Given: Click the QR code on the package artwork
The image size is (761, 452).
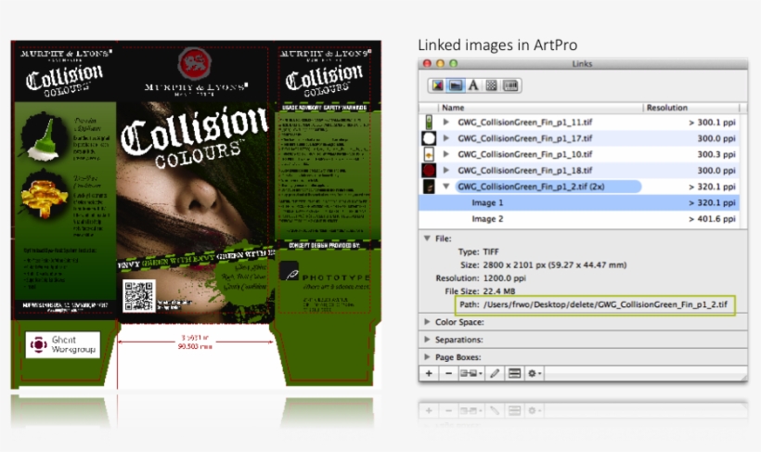Looking at the screenshot, I should tap(139, 295).
